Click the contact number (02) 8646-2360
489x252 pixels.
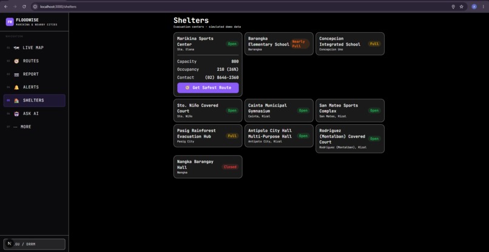221,78
